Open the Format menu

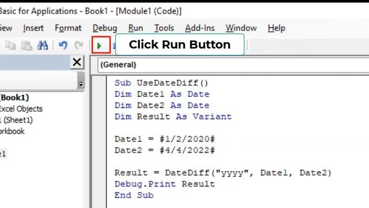(x=68, y=28)
